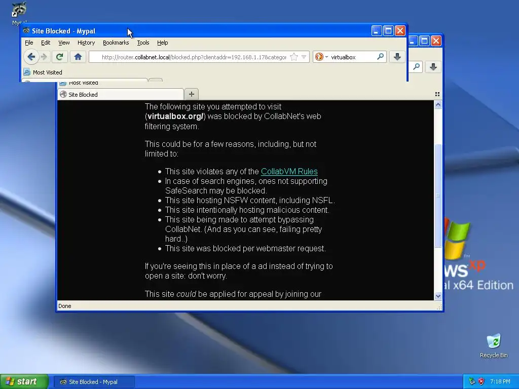Click the 7:18 PM clock
519x389 pixels.
[x=500, y=381]
